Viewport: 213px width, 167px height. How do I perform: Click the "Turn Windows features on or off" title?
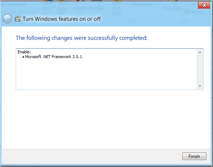[x=62, y=19]
